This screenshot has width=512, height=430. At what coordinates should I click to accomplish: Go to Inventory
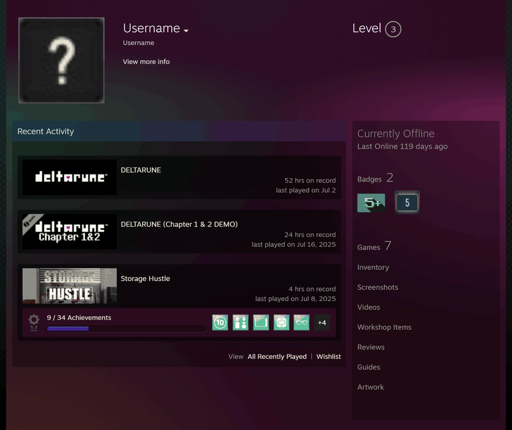tap(373, 267)
